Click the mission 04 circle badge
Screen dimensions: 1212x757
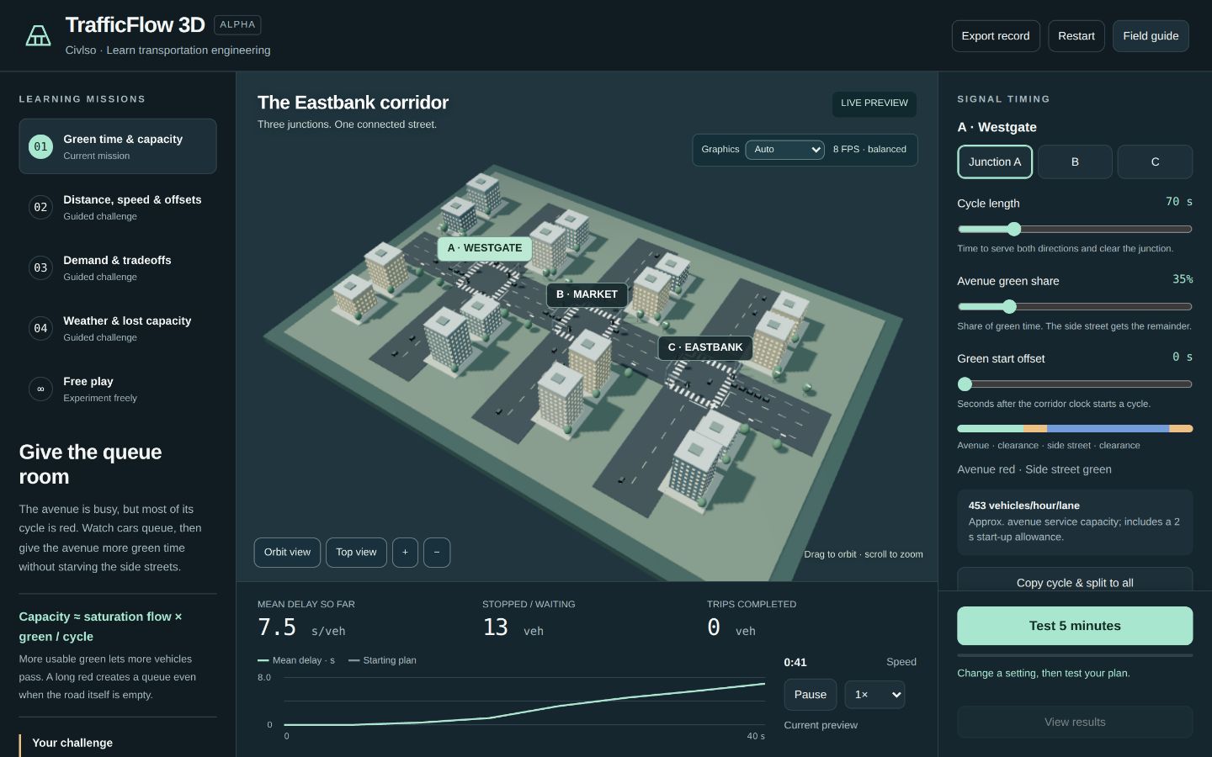pyautogui.click(x=40, y=328)
